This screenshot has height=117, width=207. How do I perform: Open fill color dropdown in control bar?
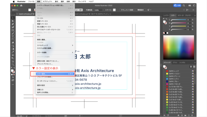click(x=32, y=10)
